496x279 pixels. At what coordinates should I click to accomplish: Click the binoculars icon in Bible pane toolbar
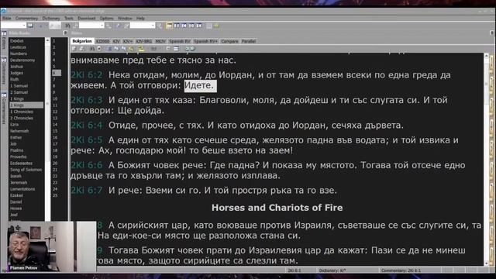click(x=92, y=49)
